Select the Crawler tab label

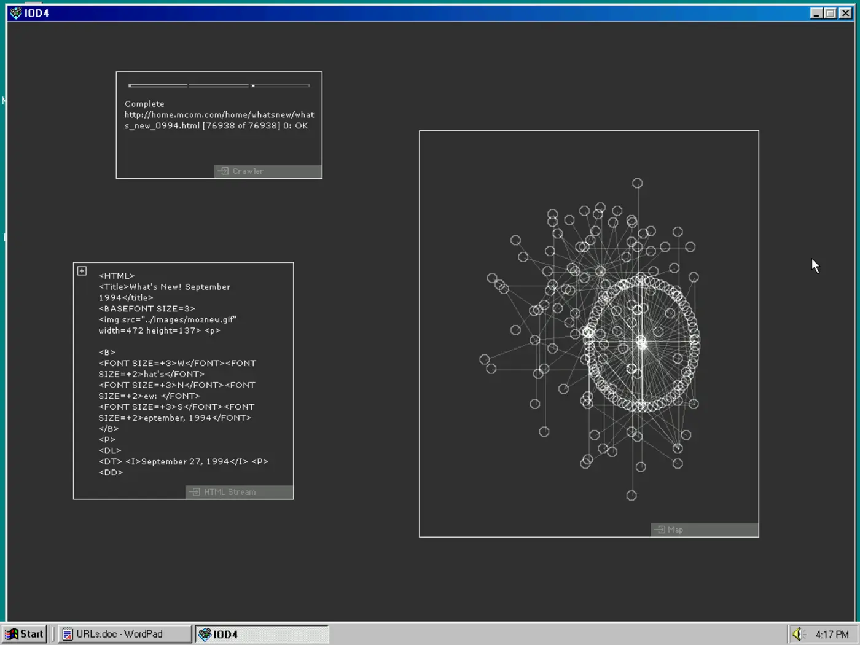(248, 171)
